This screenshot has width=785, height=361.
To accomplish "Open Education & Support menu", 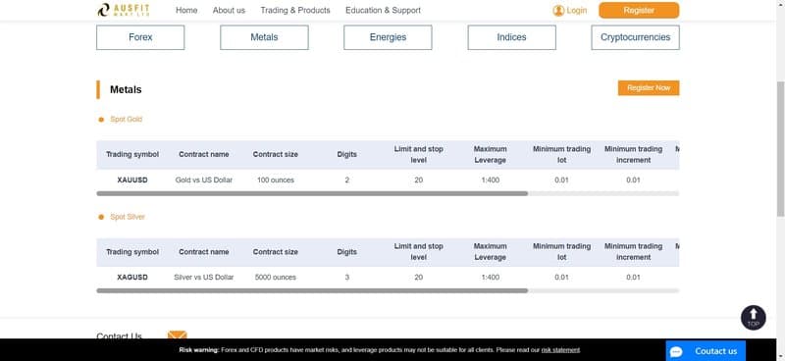I will coord(383,10).
